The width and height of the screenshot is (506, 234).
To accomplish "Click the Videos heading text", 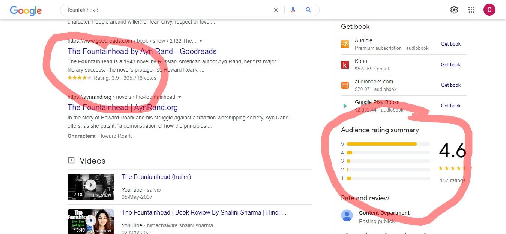I will [92, 161].
